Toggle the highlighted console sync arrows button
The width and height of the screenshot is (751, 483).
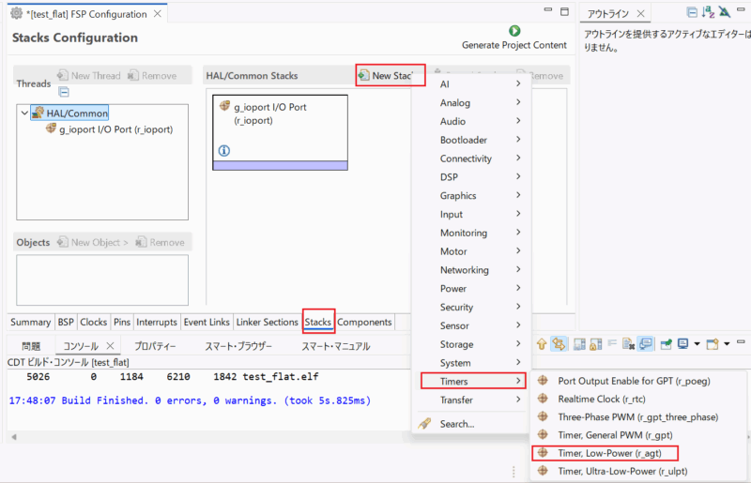pos(559,344)
